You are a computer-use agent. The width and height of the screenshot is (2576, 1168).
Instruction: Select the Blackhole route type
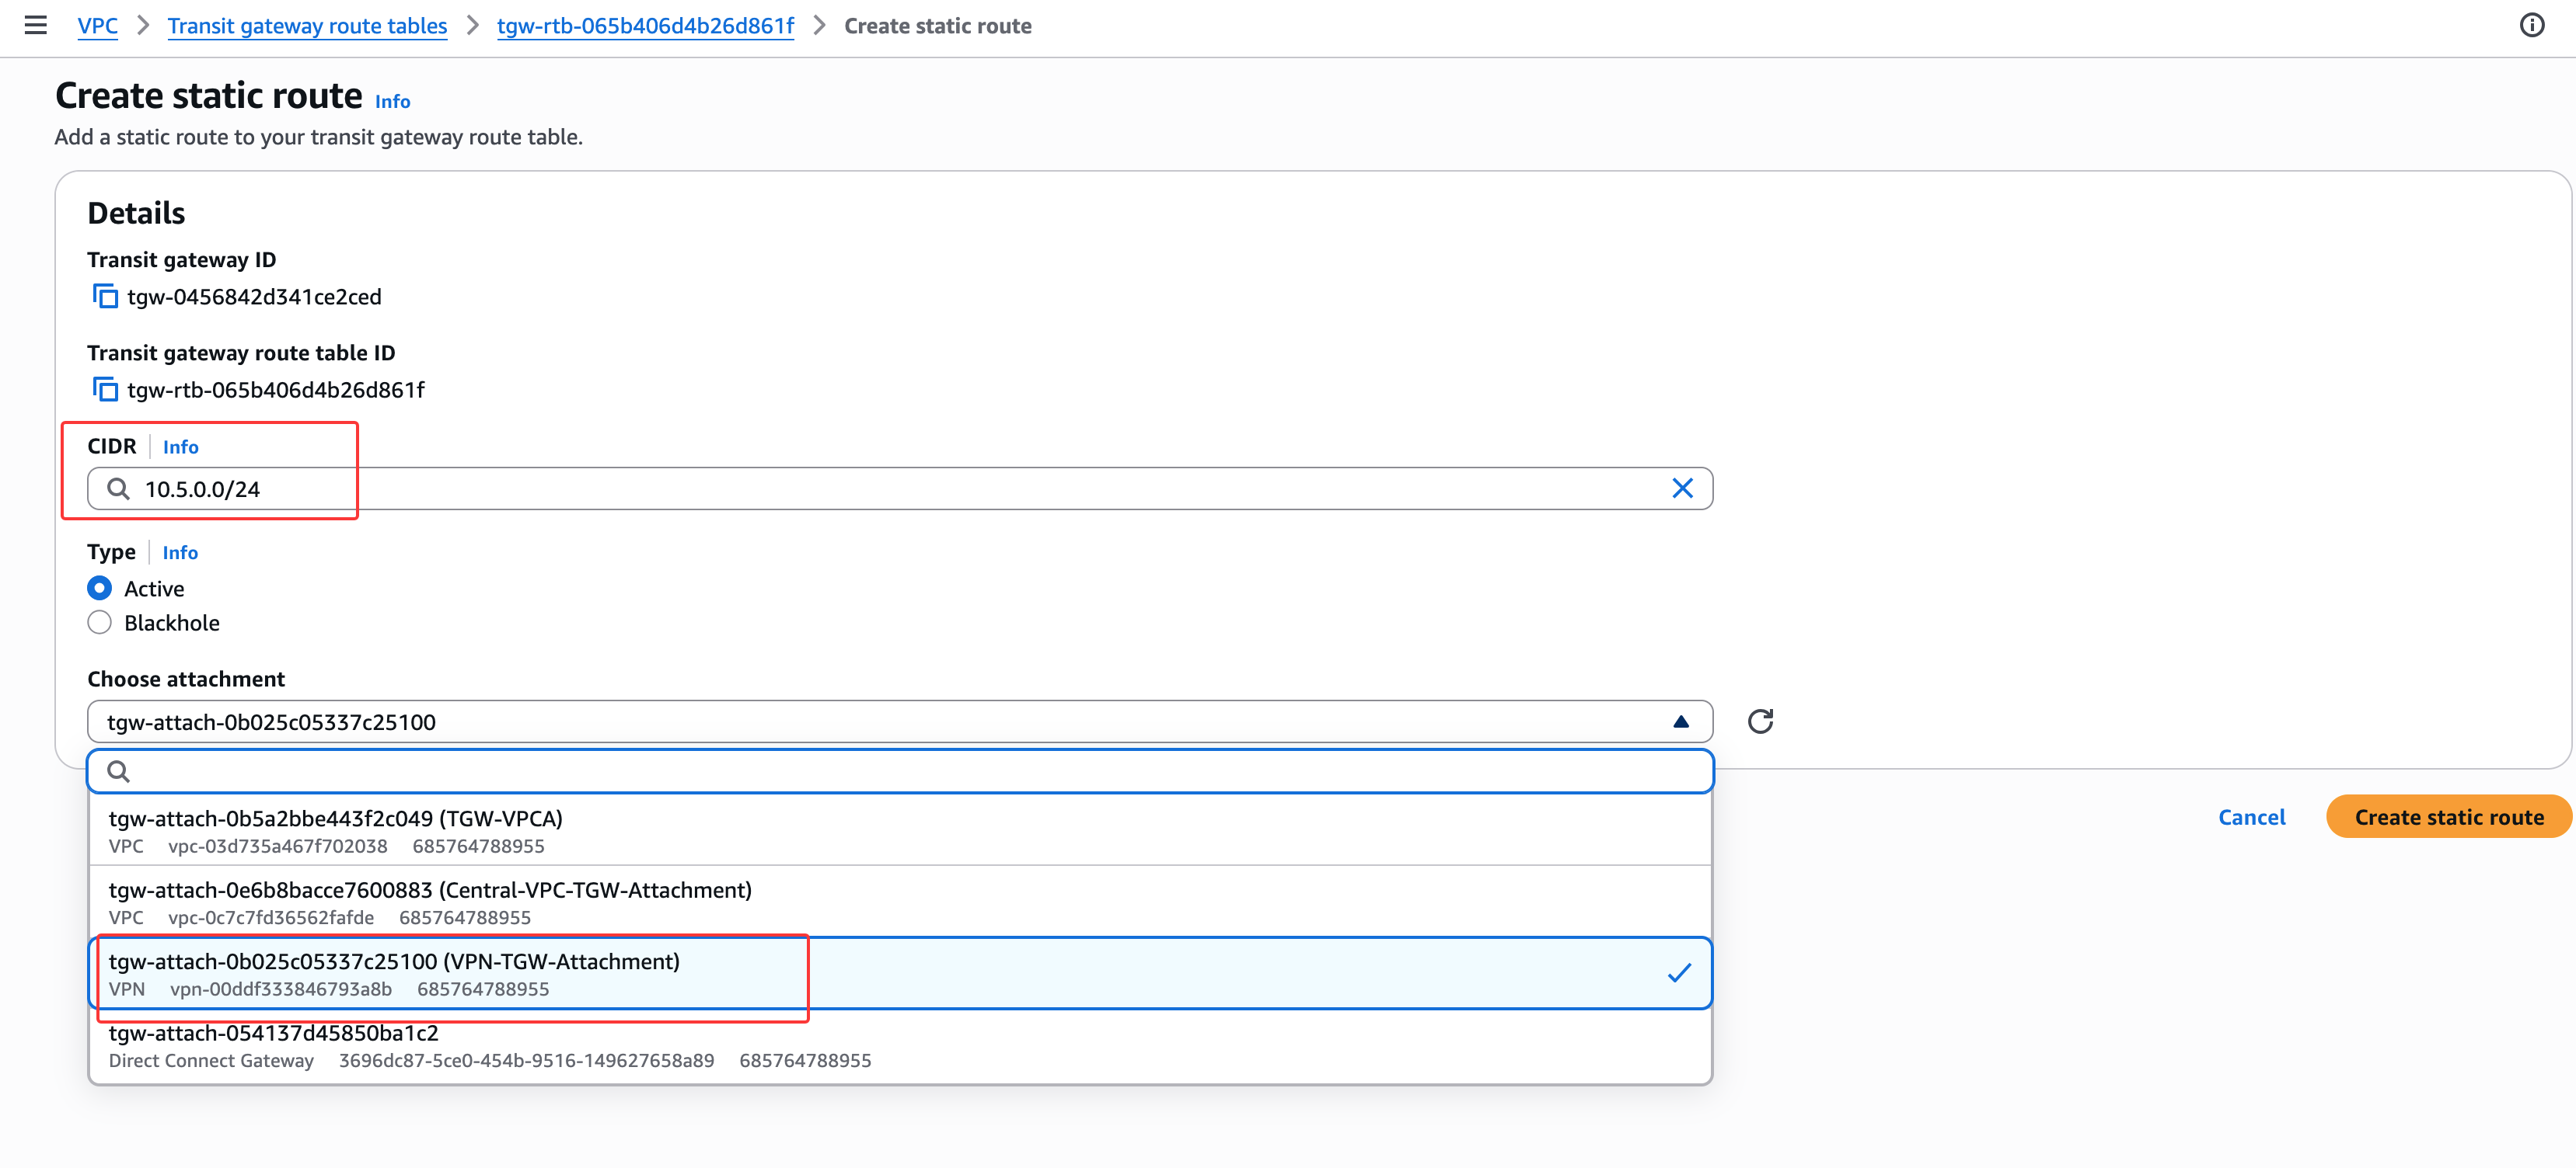click(x=99, y=623)
